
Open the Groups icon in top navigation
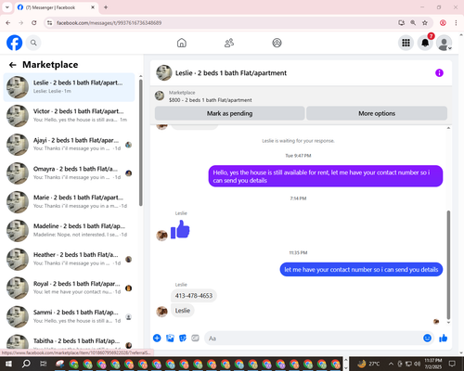[277, 43]
